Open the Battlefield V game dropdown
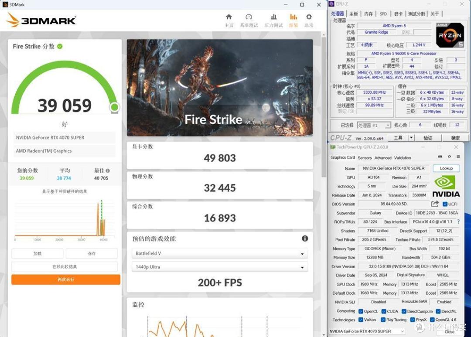Image resolution: width=471 pixels, height=337 pixels. [219, 253]
